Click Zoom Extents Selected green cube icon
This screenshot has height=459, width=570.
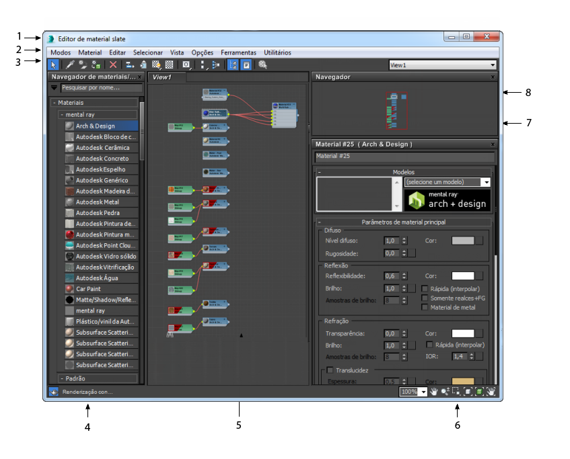tap(479, 392)
